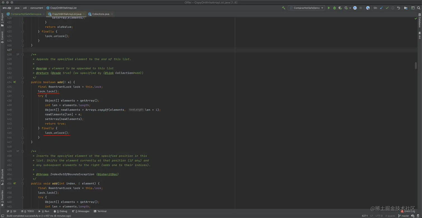Open the Database tool window
Viewport: 422px width, 218px height.
coord(419,21)
